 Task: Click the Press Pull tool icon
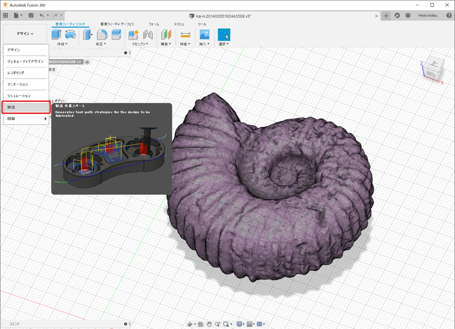pyautogui.click(x=88, y=35)
